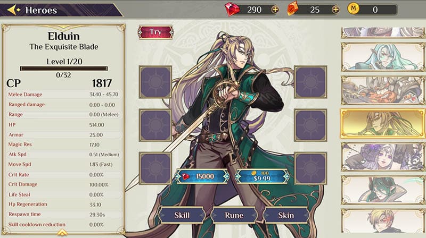Tap the red gem currency icon

(x=232, y=10)
